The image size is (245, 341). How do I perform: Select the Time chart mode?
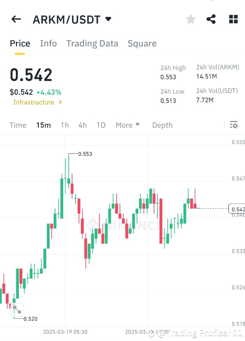(x=18, y=125)
